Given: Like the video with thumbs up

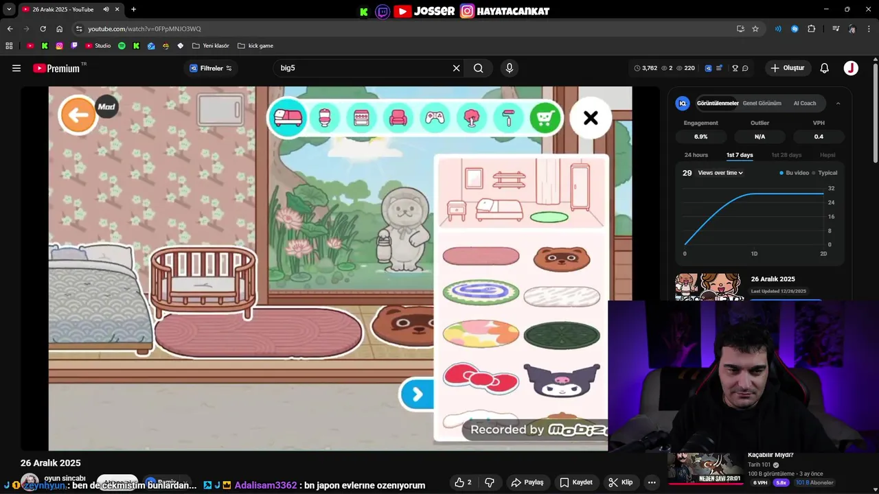Looking at the screenshot, I should 464,482.
